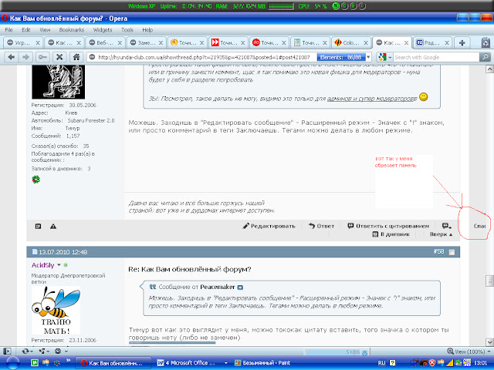Click the Opera Turbo status icon
This screenshot has width=494, height=370.
point(58,351)
